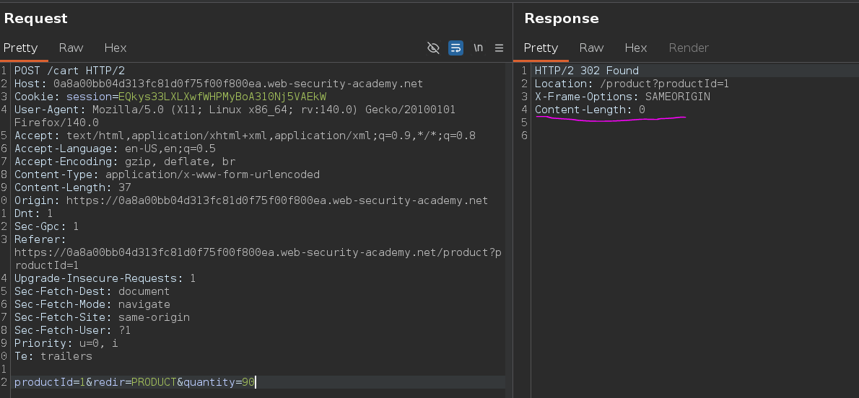Click the Origin header URL
Image resolution: width=859 pixels, height=398 pixels.
277,201
